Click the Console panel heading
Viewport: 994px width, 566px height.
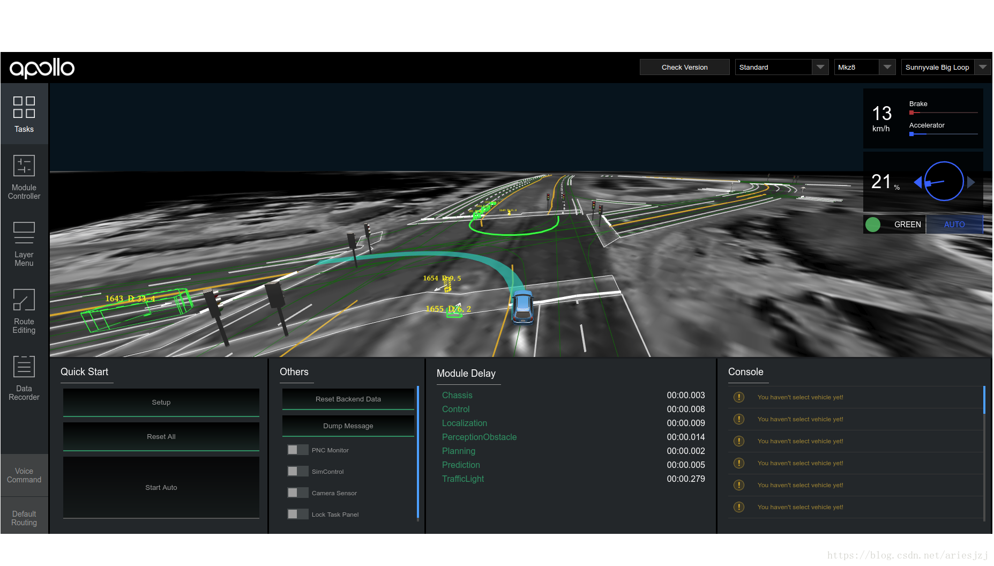[746, 372]
